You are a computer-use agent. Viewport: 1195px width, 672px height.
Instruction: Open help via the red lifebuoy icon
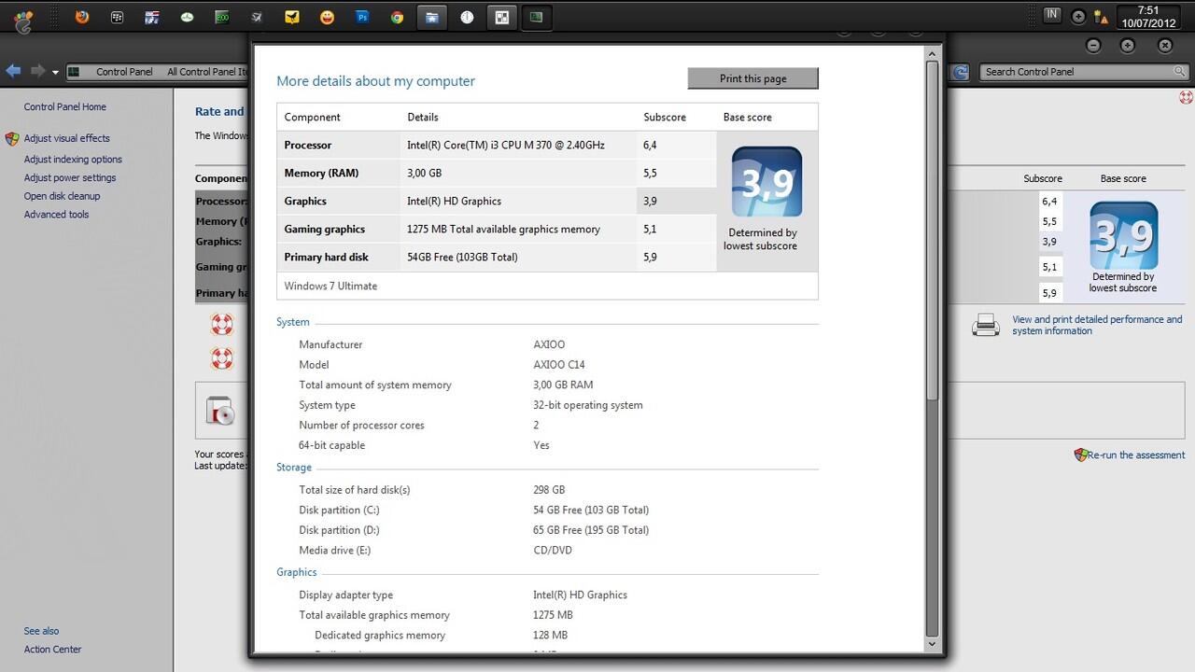[1186, 96]
